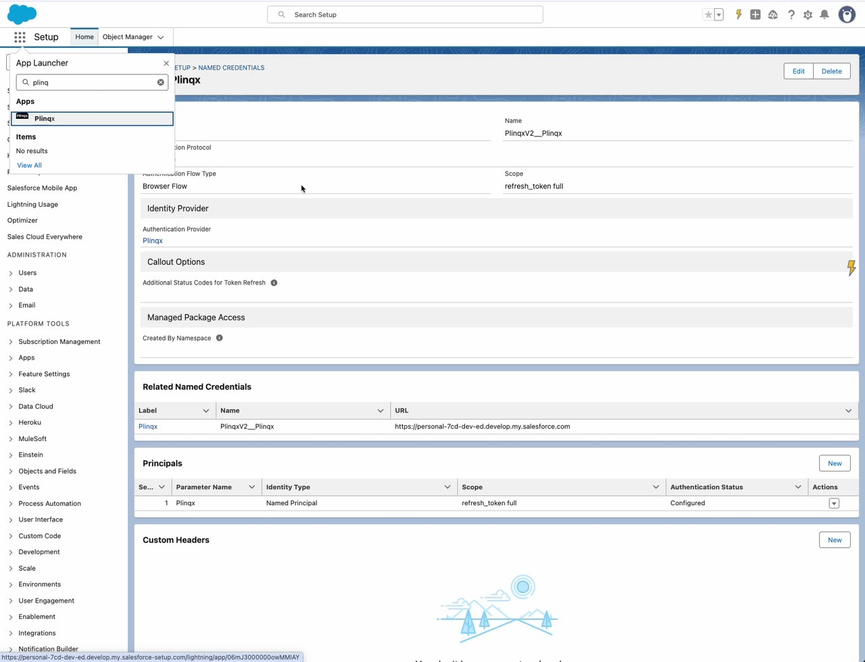The image size is (865, 662).
Task: Click New in the Principals section
Action: click(835, 463)
